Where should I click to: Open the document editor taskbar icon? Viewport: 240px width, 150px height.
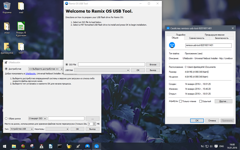point(50,146)
